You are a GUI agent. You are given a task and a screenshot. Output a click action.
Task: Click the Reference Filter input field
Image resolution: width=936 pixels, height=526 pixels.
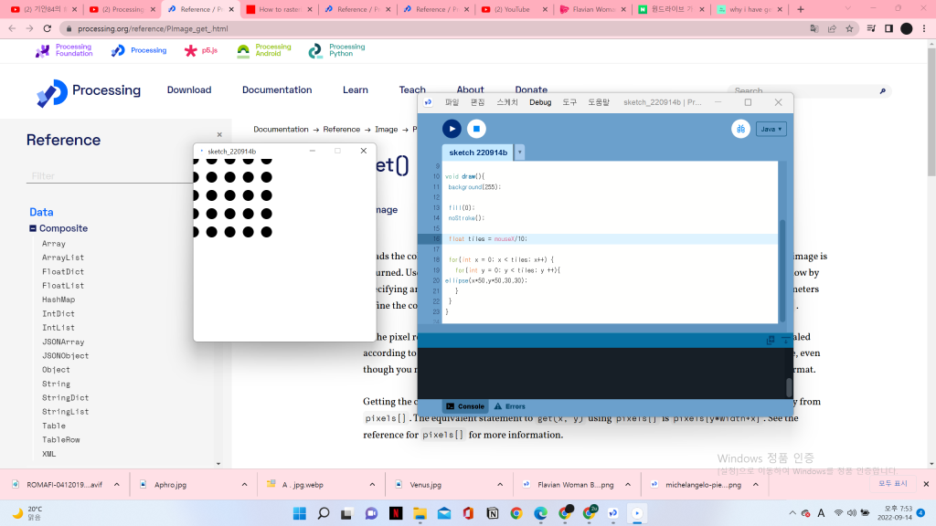click(x=110, y=176)
